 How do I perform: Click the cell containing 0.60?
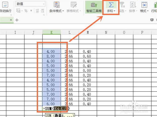pos(88,56)
